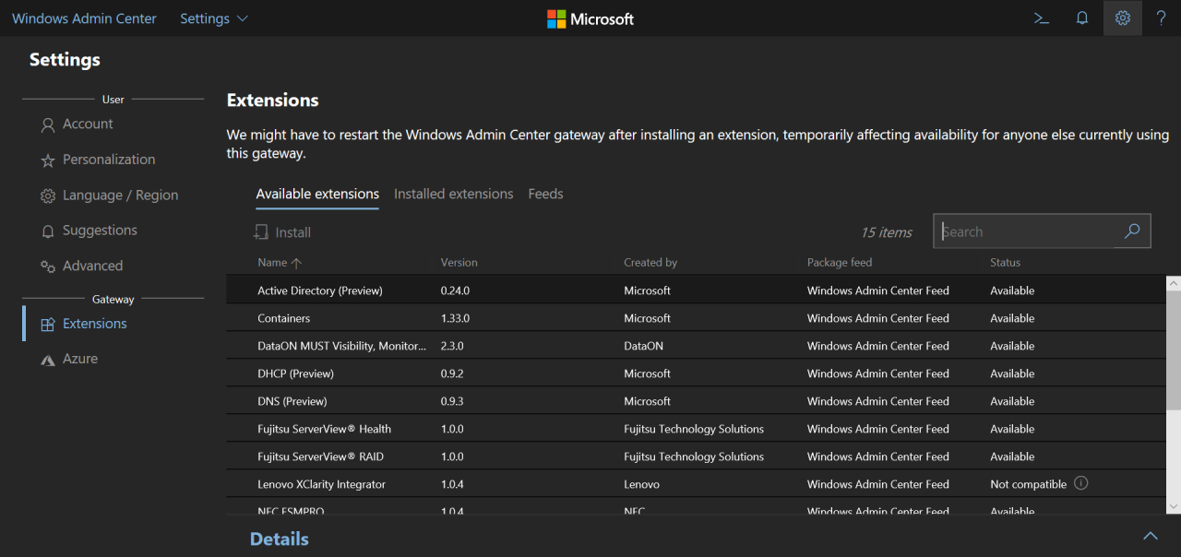1181x557 pixels.
Task: Click the Not compatible status text
Action: (x=1028, y=484)
